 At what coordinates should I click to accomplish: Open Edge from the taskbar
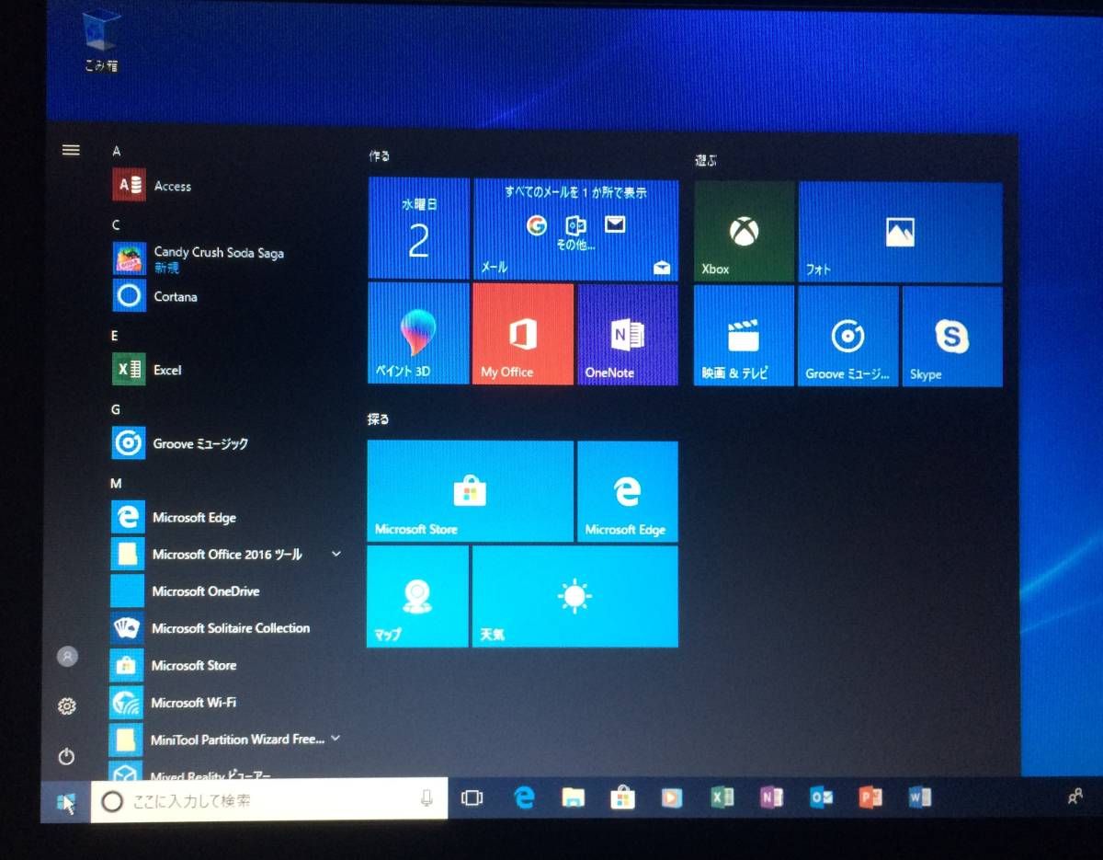[524, 797]
